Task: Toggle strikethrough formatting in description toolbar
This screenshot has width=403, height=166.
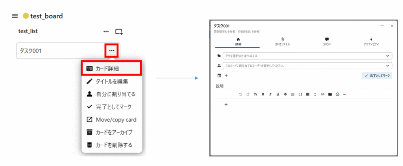Action: (285, 94)
